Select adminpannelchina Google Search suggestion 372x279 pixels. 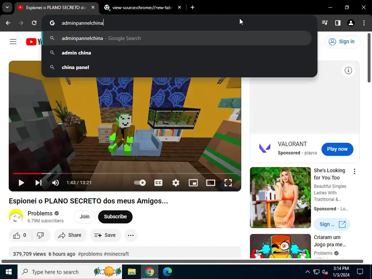click(177, 38)
